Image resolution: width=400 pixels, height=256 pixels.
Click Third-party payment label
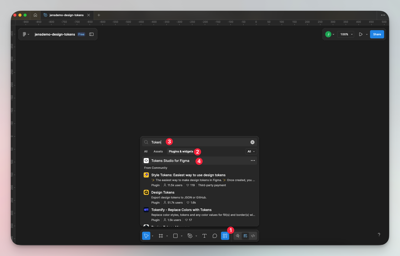coord(212,185)
